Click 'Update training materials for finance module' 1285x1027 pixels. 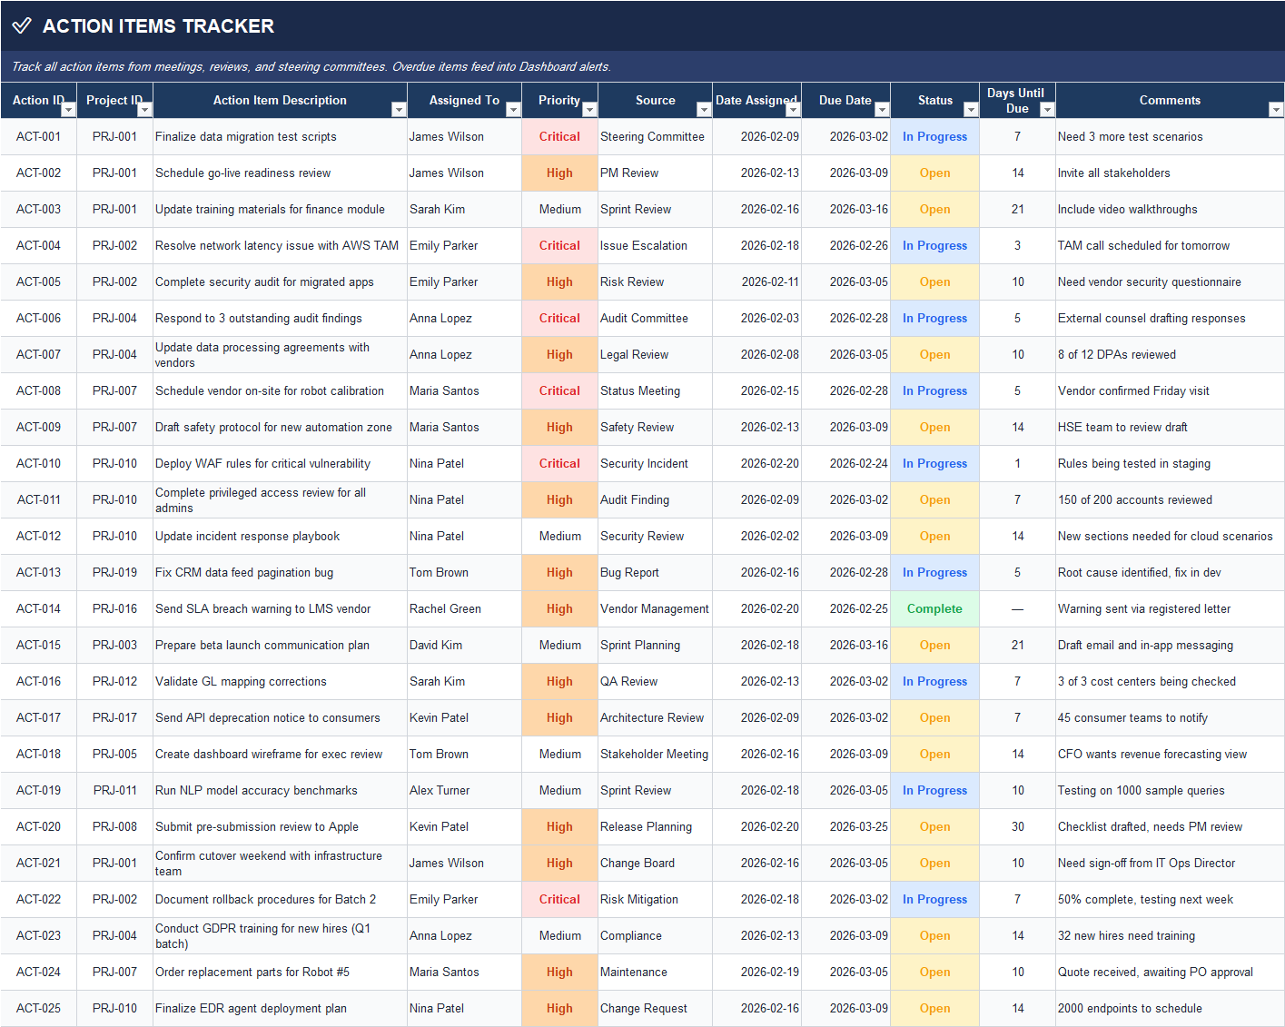click(280, 210)
